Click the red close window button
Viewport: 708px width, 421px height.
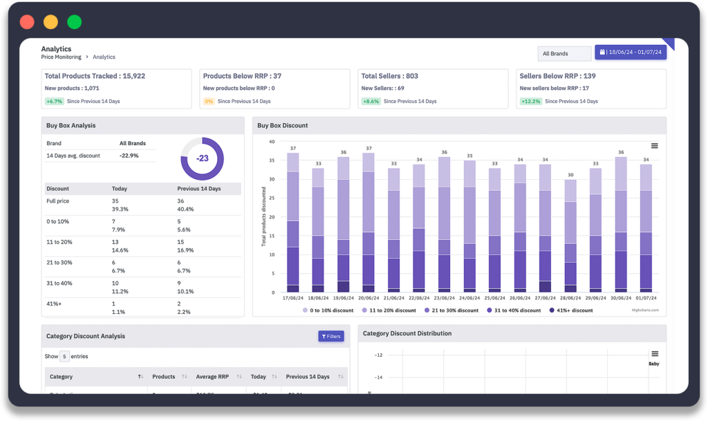tap(27, 21)
